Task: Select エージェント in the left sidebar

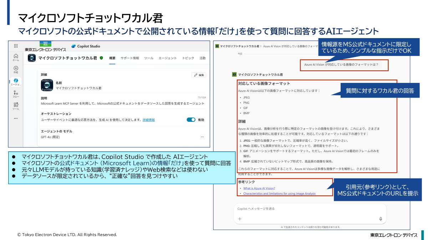Action: point(16,82)
